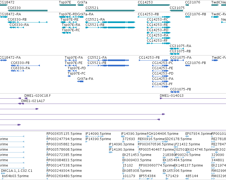Select the CG5521-PB protein label
Image resolution: width=226 pixels, height=180 pixels.
click(x=97, y=63)
